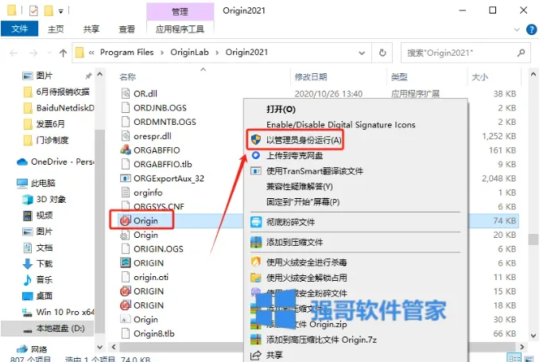Click the horizontal scrollbar left arrow
547x362 pixels.
[x=114, y=347]
